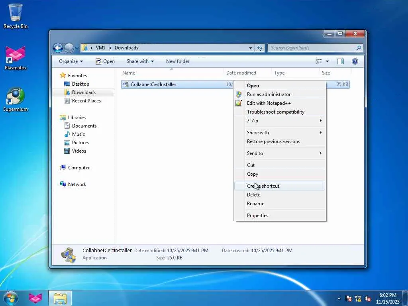Open Explorer help question mark icon

[x=355, y=61]
